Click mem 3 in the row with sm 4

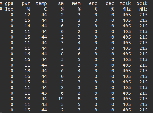79,65
